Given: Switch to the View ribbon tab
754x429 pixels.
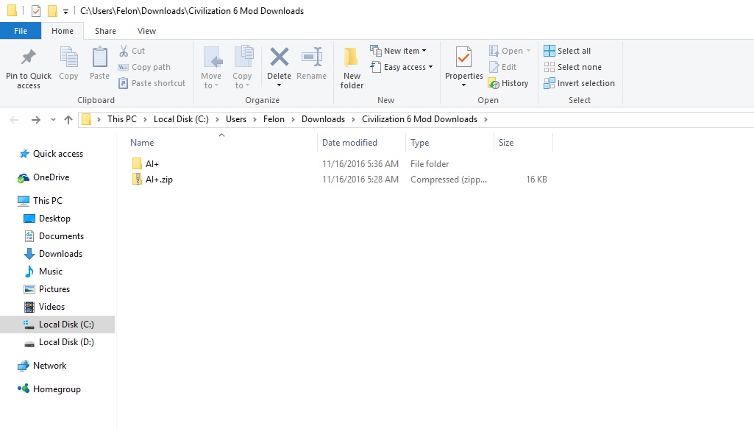Looking at the screenshot, I should coord(146,31).
